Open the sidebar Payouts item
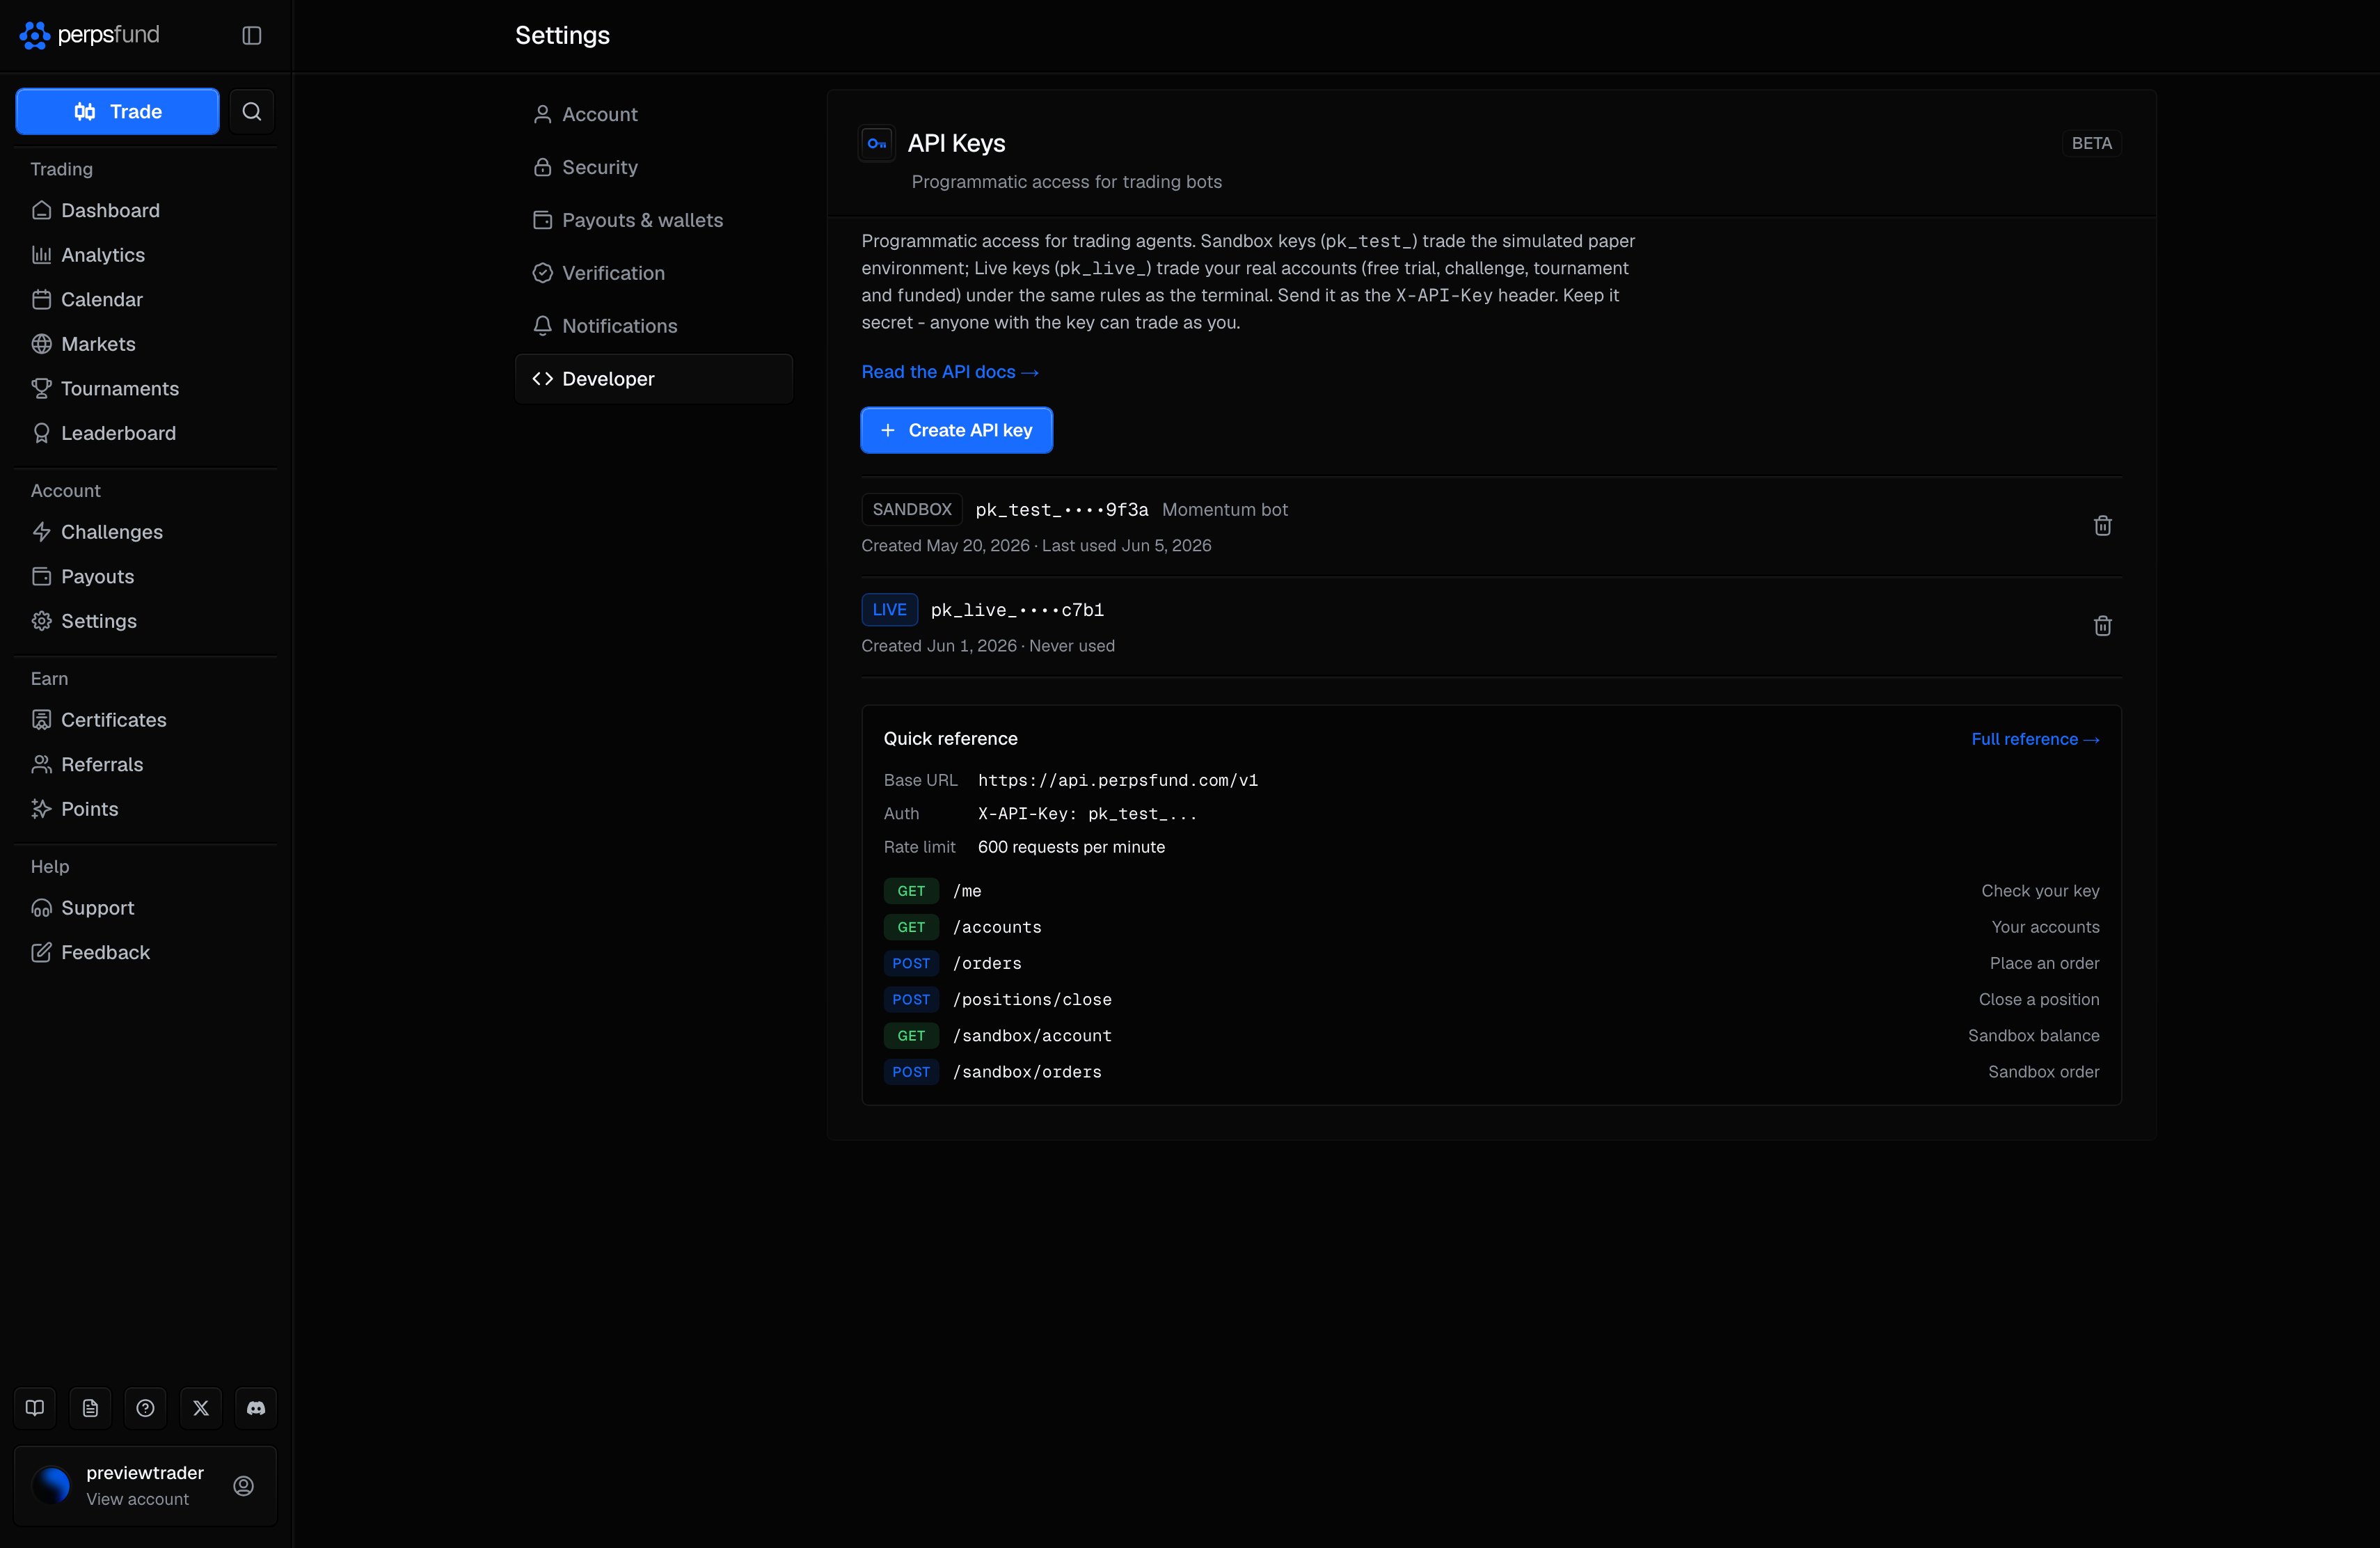2380x1548 pixels. coord(146,576)
